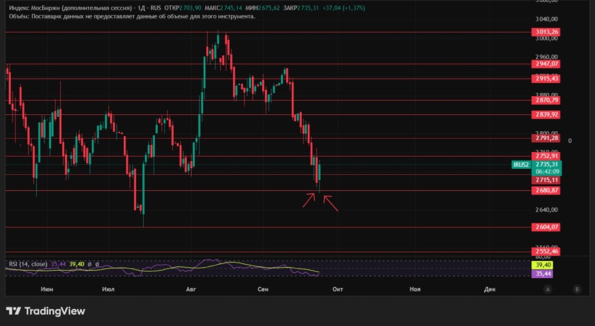Click the 'Июн' time axis label
Viewport: 595px width, 326px height.
[x=46, y=289]
